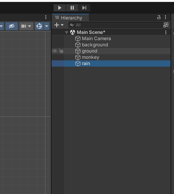This screenshot has width=174, height=194.
Task: Open the Gizmos dropdown arrow
Action: click(47, 26)
